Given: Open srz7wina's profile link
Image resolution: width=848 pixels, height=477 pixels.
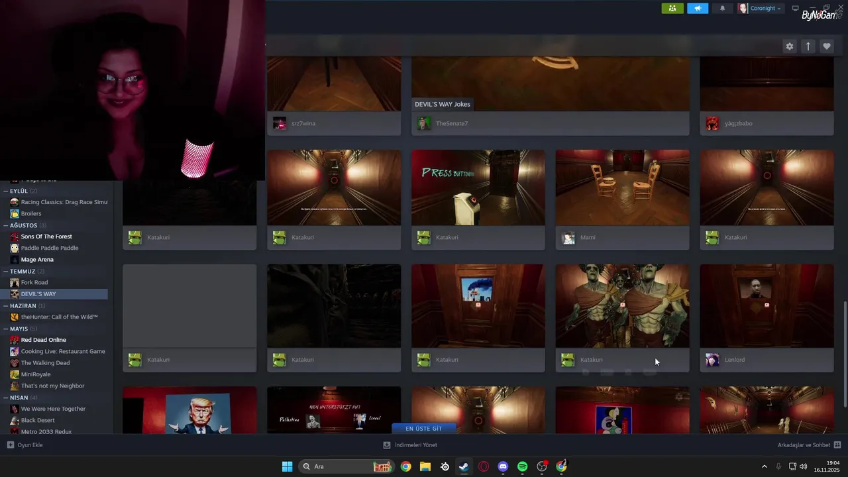Looking at the screenshot, I should tap(303, 123).
